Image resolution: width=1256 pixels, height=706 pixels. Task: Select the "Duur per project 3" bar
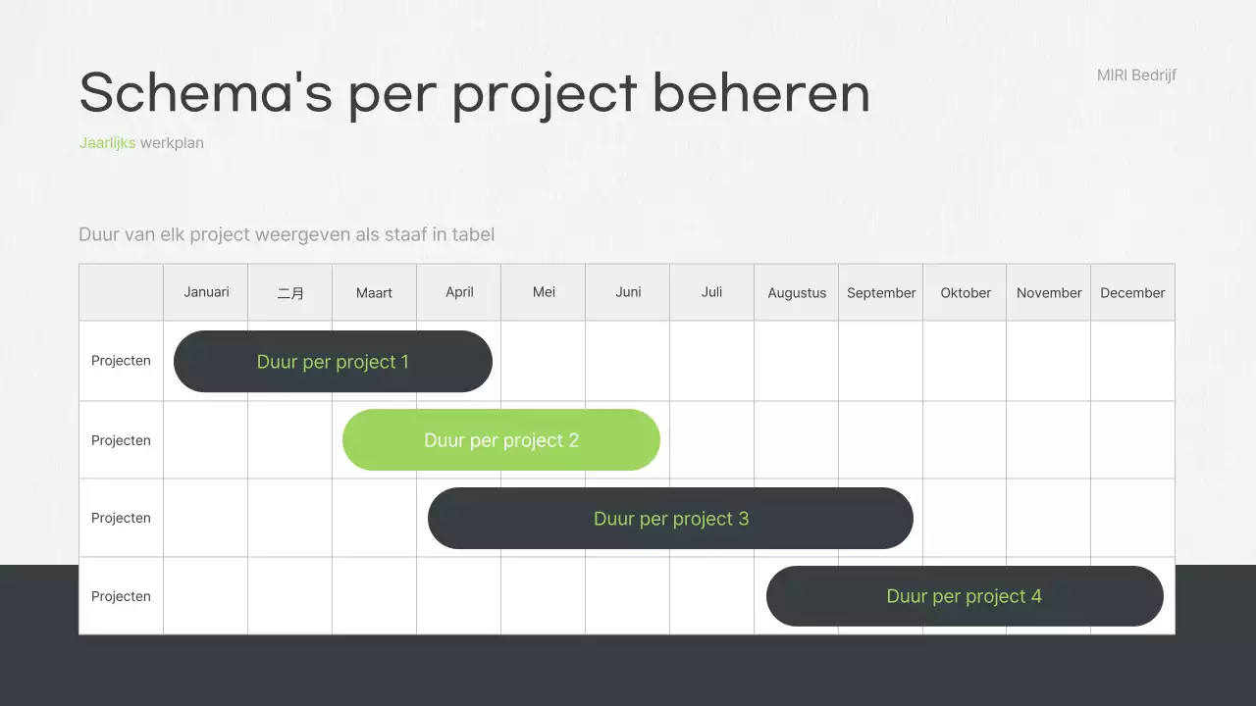click(670, 519)
